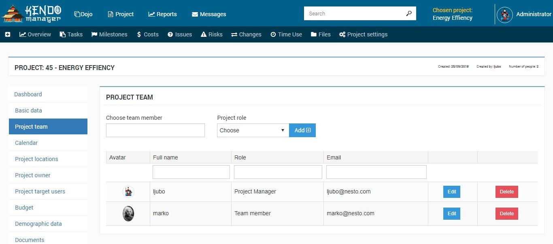Image resolution: width=553 pixels, height=244 pixels.
Task: Click the Email column filter box
Action: pyautogui.click(x=376, y=172)
